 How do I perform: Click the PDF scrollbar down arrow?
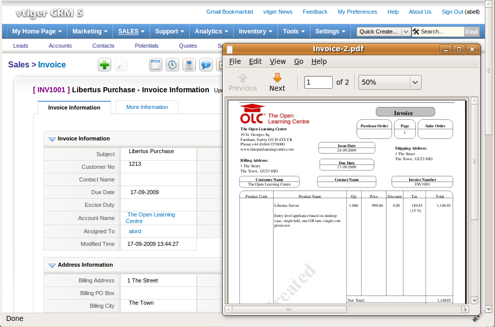(x=474, y=300)
